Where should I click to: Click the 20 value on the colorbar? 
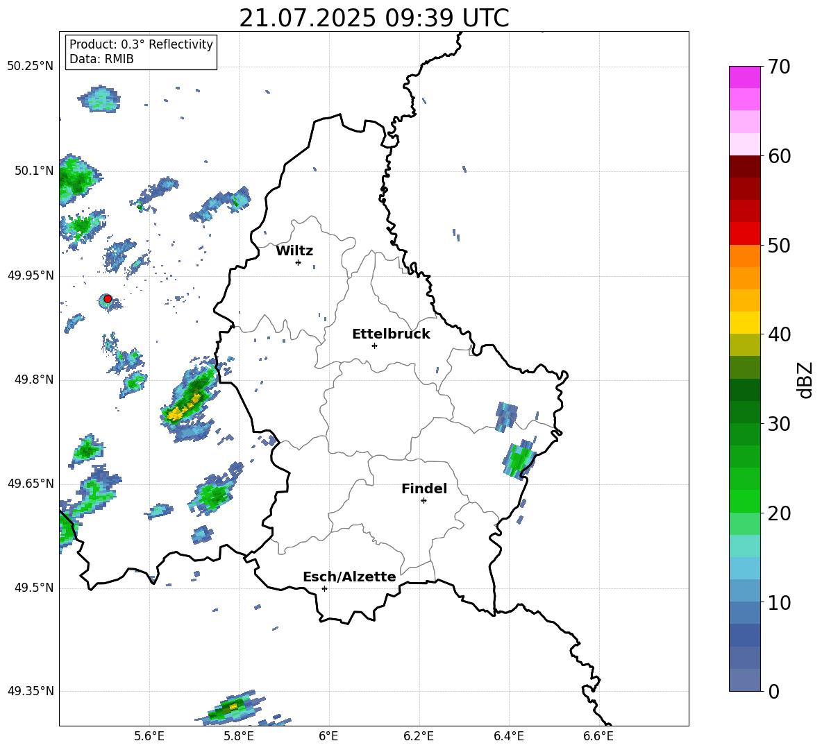pyautogui.click(x=778, y=513)
